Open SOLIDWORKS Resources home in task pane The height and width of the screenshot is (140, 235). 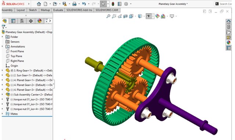pos(228,22)
